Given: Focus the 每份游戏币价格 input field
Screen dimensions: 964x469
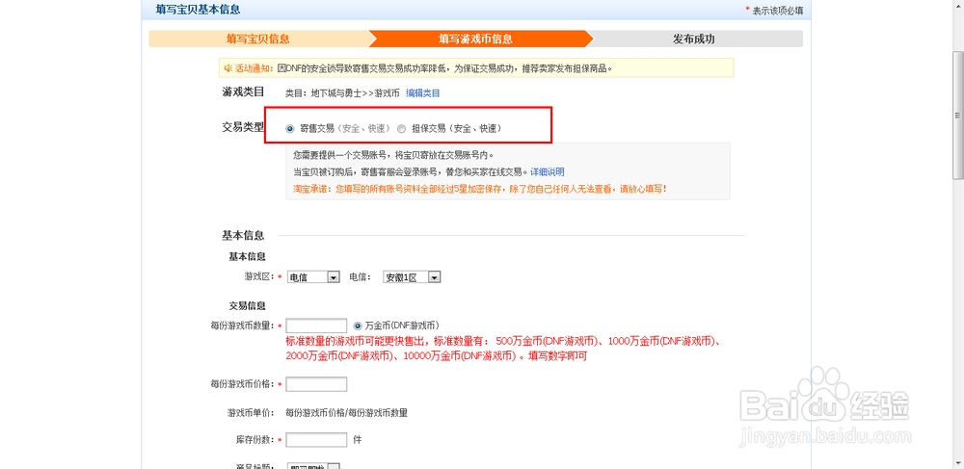Looking at the screenshot, I should click(316, 384).
